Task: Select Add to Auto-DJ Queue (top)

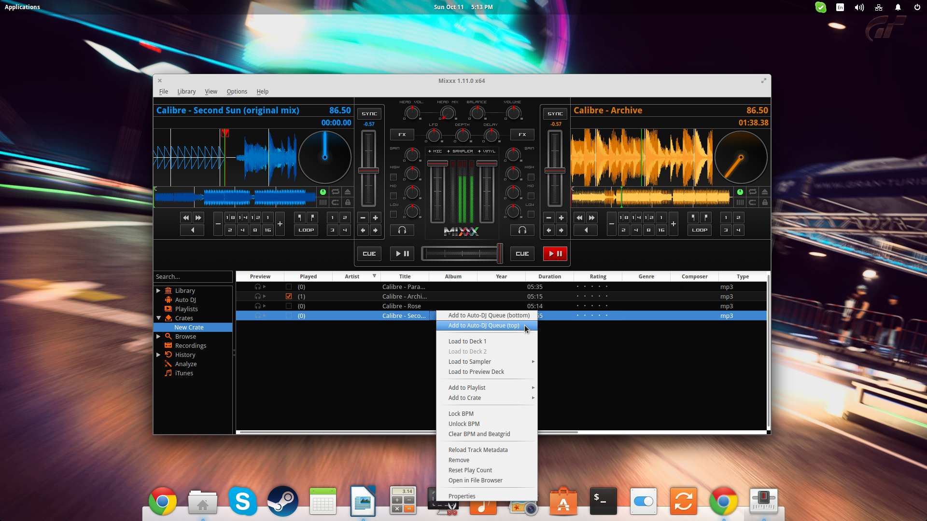Action: point(487,326)
